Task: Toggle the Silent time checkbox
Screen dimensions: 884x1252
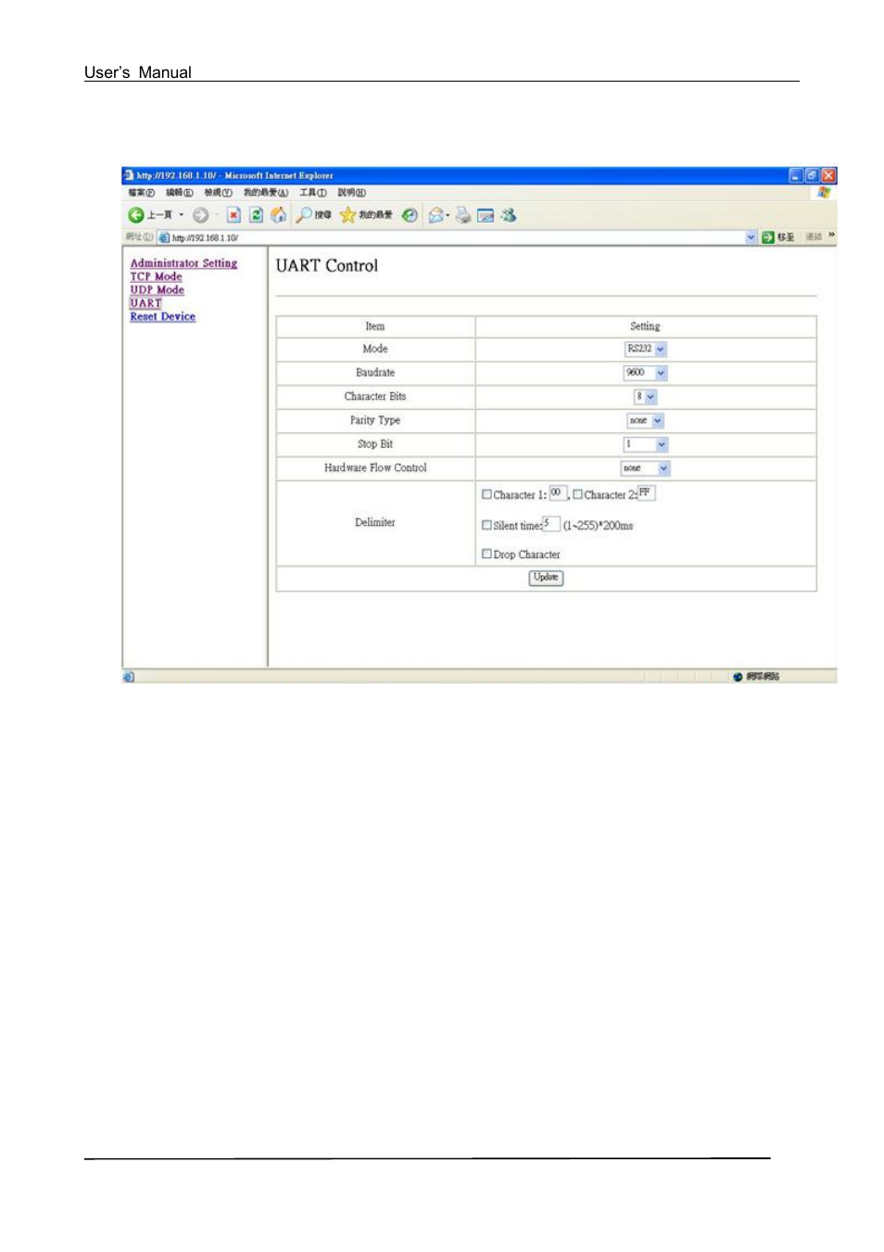Action: click(486, 525)
